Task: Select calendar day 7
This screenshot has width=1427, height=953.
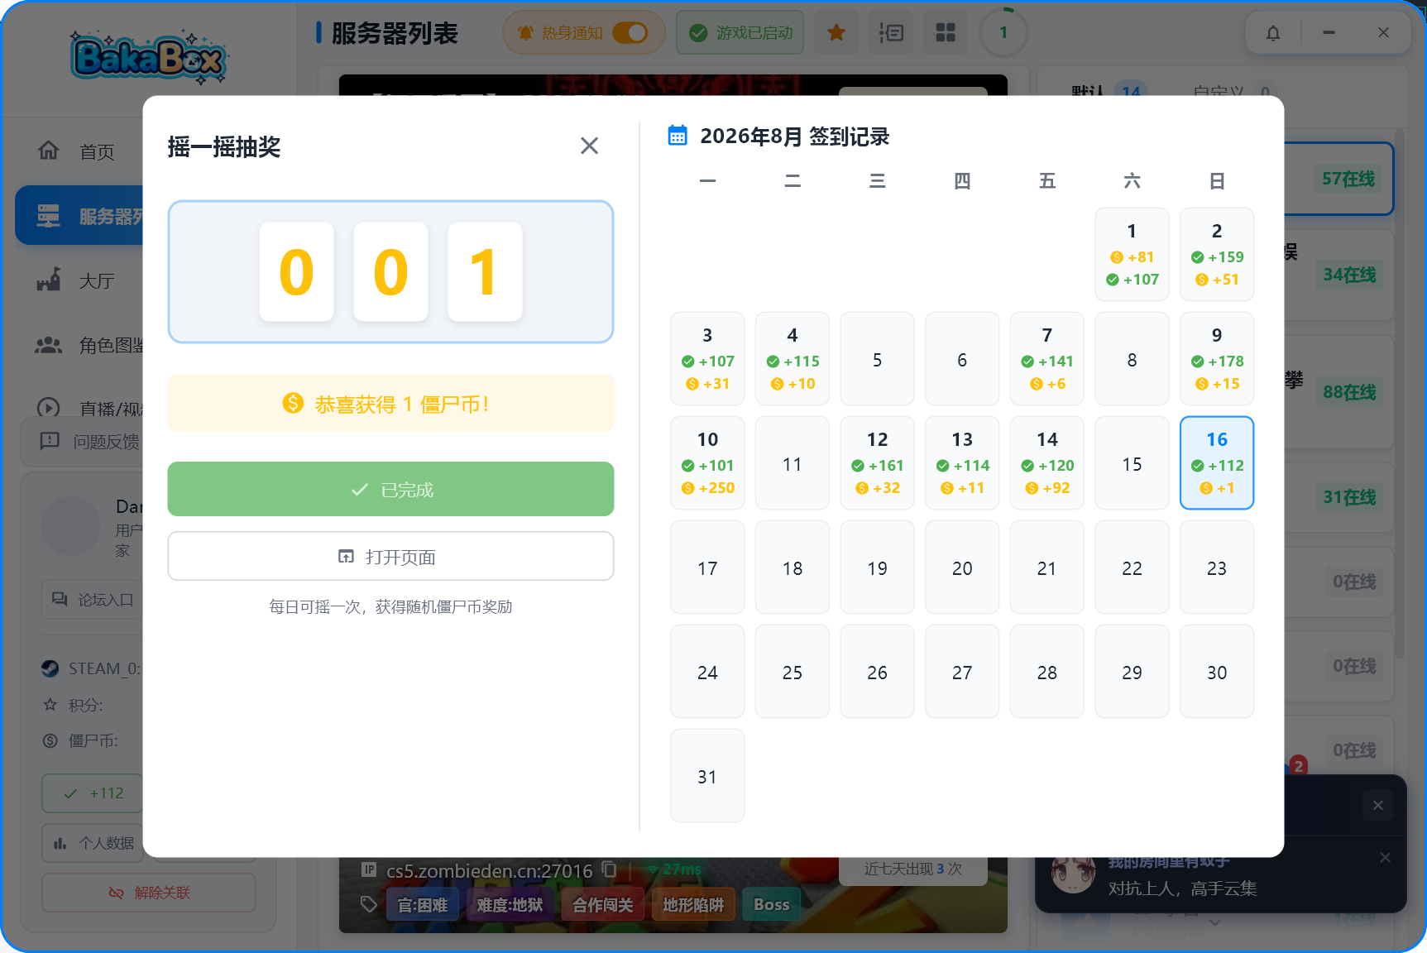Action: tap(1047, 359)
